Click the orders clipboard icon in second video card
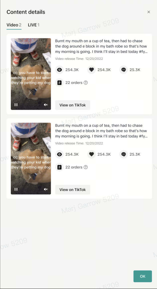Viewport: 157px width, 289px height. click(60, 167)
